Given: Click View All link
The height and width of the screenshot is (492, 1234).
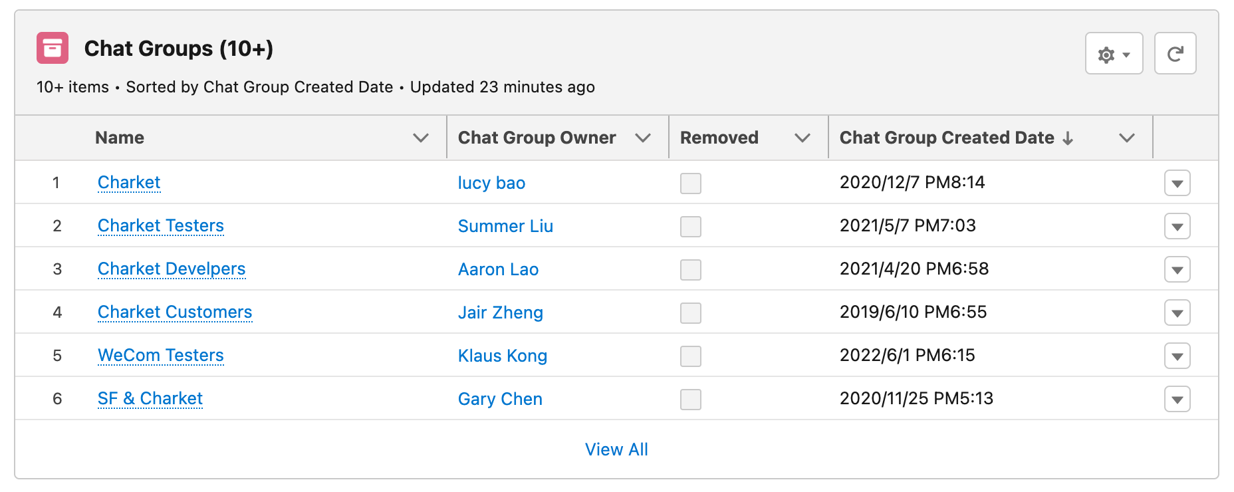Looking at the screenshot, I should click(616, 449).
